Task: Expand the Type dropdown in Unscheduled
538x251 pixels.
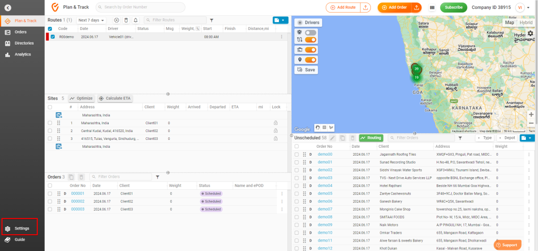Action: [484, 138]
